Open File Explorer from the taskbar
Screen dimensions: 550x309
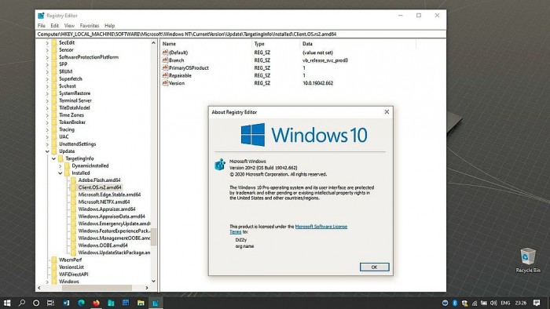141,303
